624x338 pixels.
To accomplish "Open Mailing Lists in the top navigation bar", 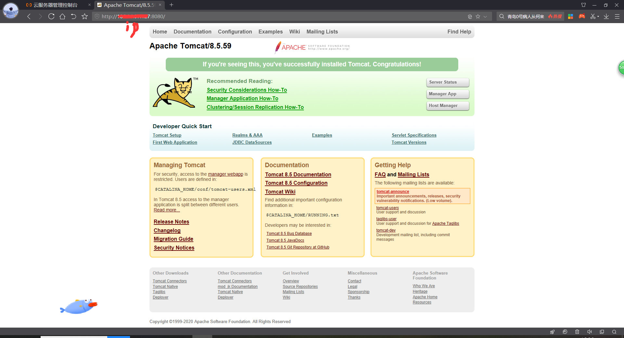I will coord(322,32).
